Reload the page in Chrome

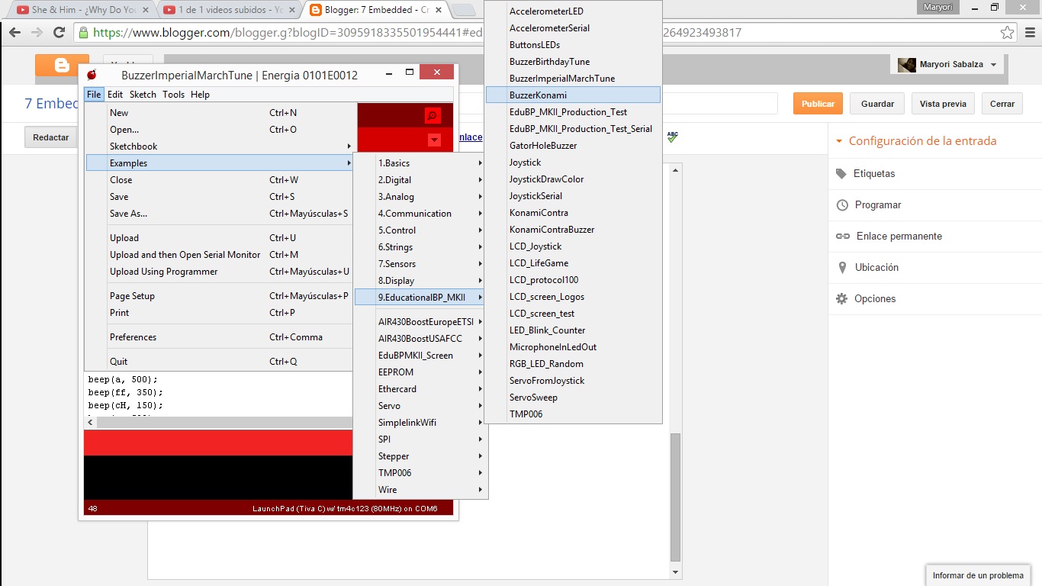coord(59,33)
